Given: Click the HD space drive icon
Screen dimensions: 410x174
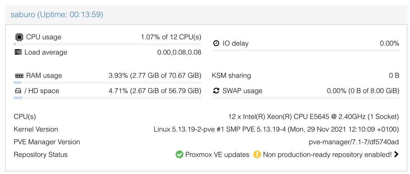Looking at the screenshot, I should (x=18, y=91).
